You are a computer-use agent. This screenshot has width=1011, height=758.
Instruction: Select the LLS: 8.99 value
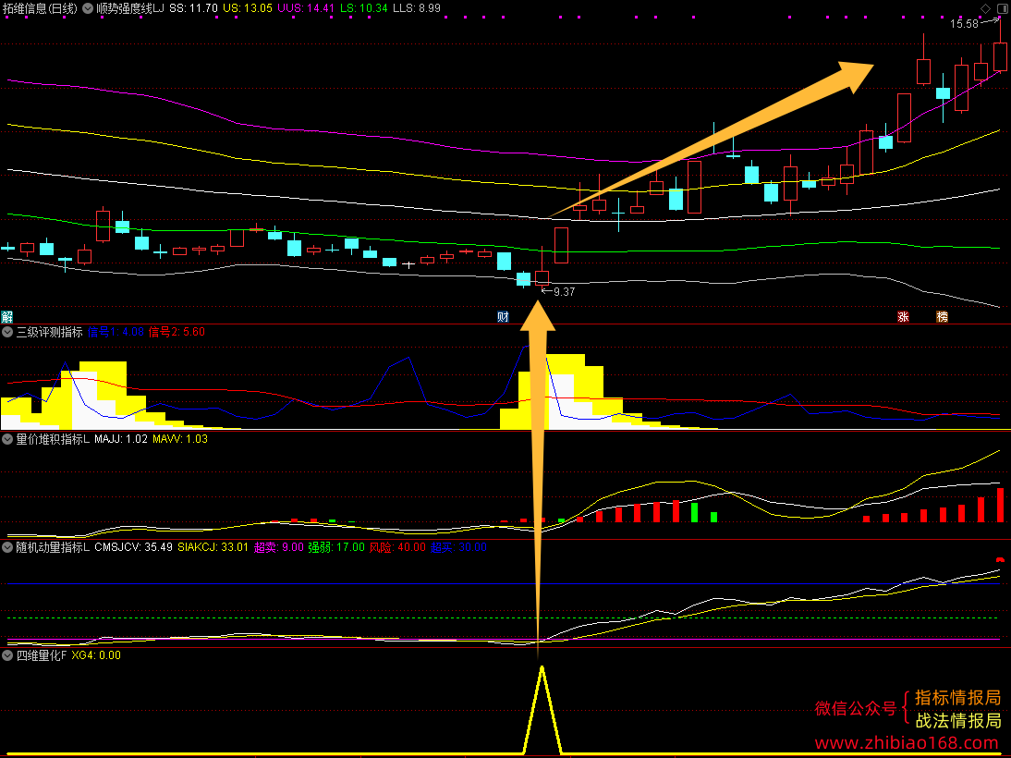417,8
